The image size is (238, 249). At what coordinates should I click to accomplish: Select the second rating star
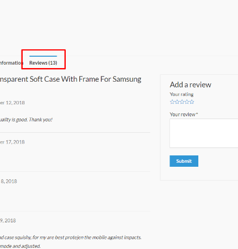coord(177,102)
